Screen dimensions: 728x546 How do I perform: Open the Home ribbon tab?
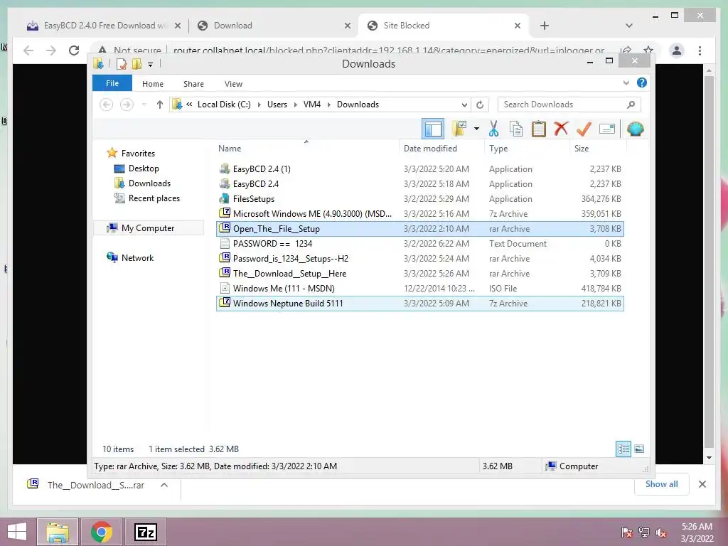[153, 84]
